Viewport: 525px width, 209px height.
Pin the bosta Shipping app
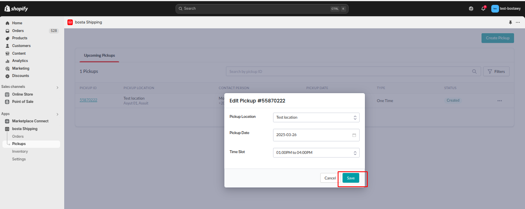(510, 22)
